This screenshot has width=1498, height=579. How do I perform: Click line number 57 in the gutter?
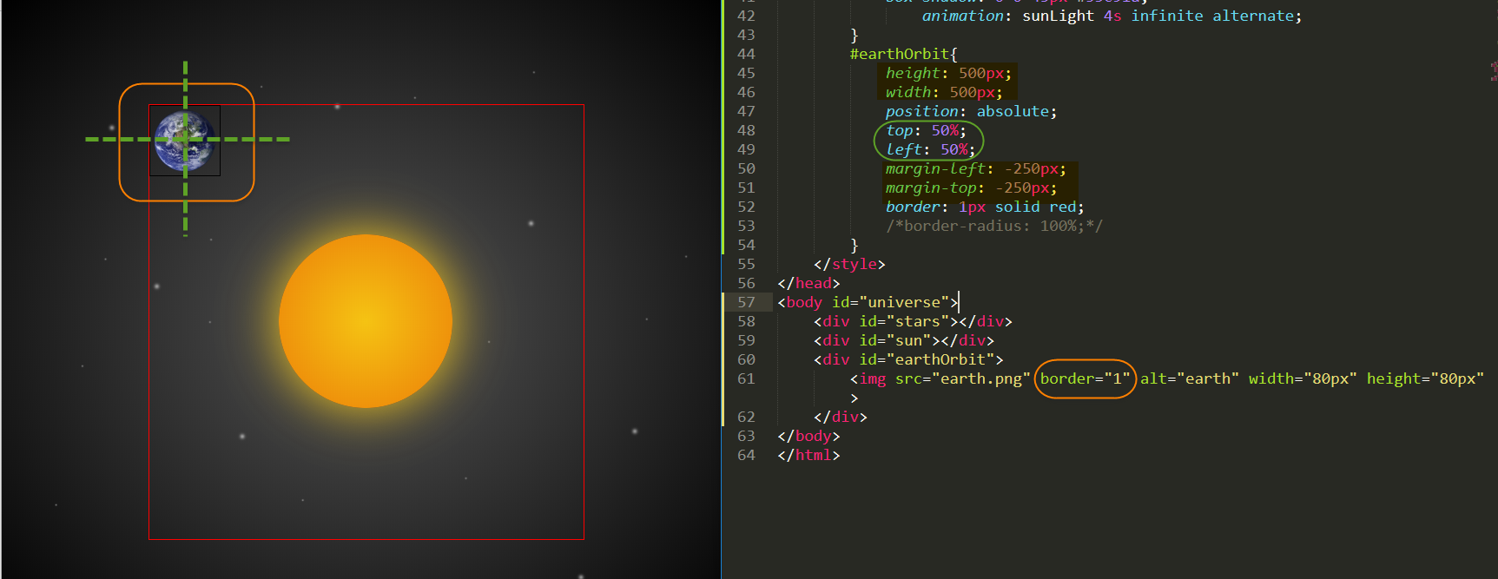click(x=746, y=302)
